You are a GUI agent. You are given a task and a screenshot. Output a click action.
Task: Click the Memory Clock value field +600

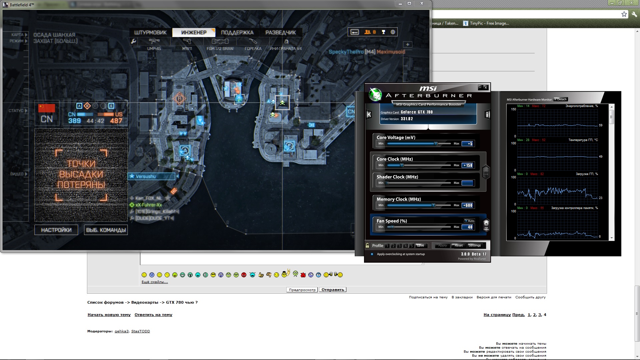[467, 205]
